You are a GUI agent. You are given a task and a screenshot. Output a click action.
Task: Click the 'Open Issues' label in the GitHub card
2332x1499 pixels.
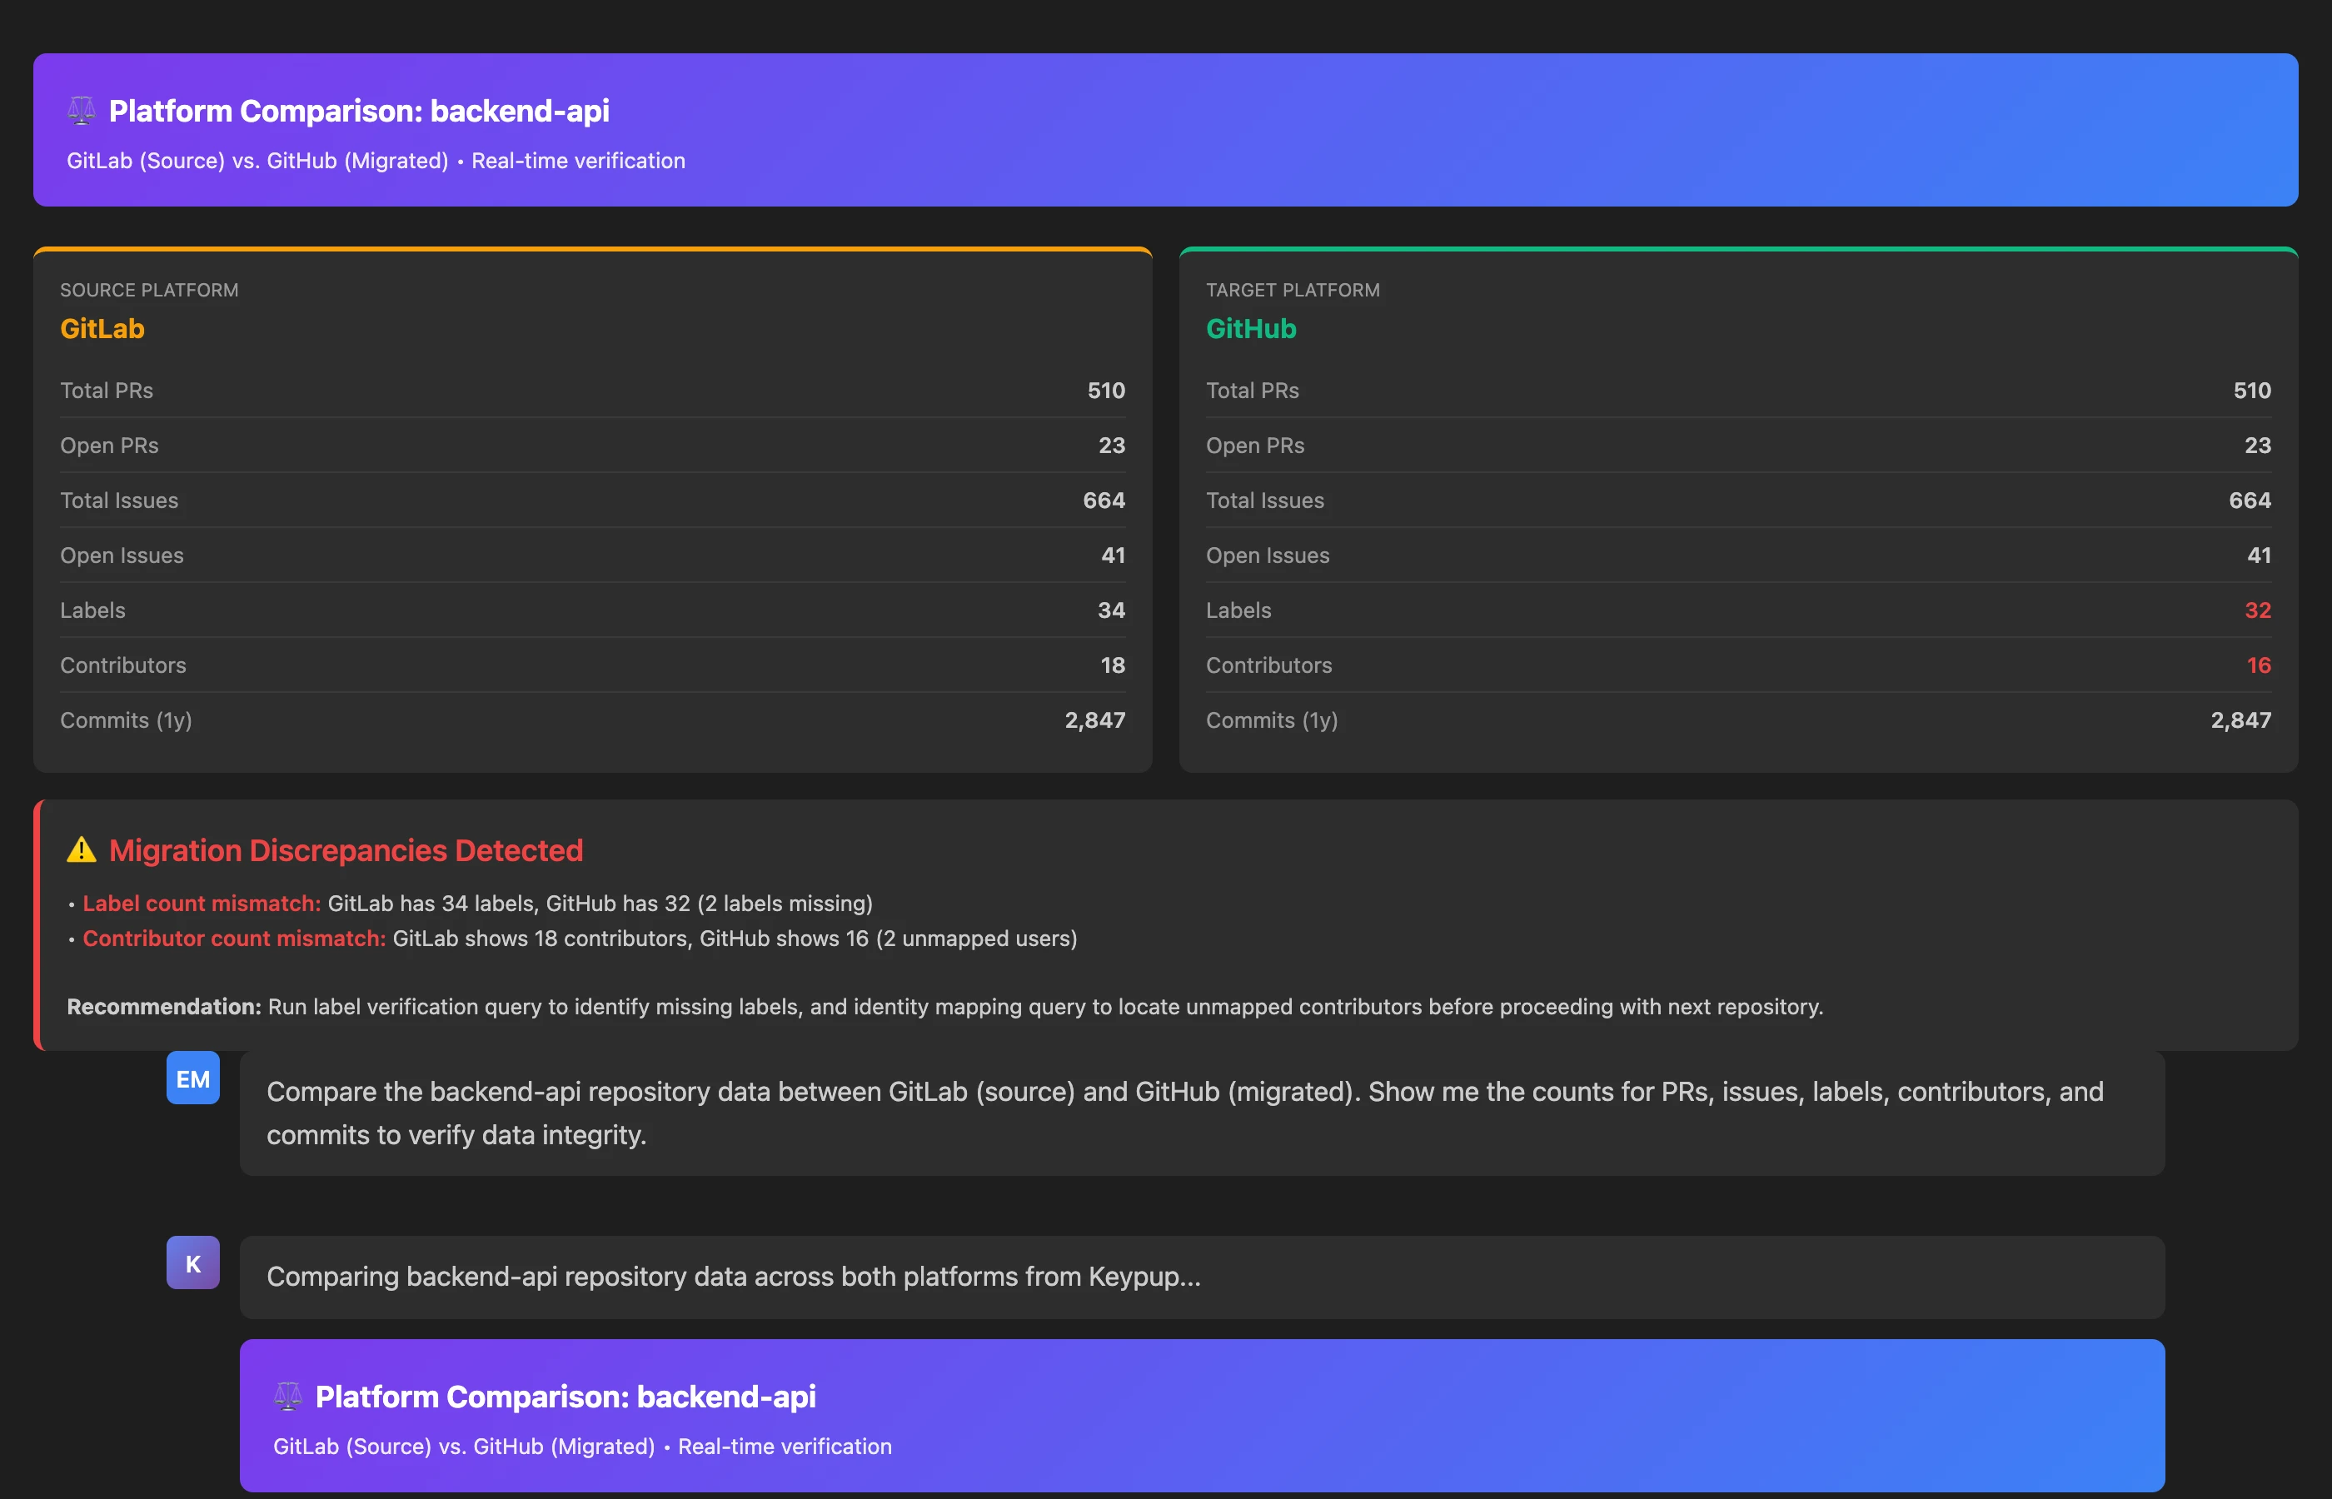point(1268,555)
